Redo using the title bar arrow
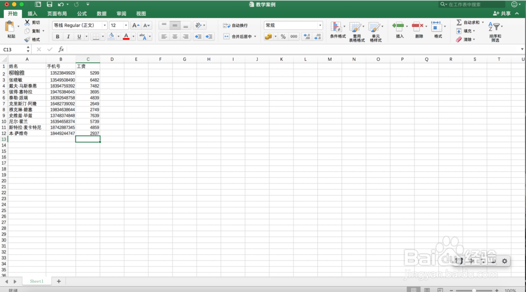 (76, 4)
